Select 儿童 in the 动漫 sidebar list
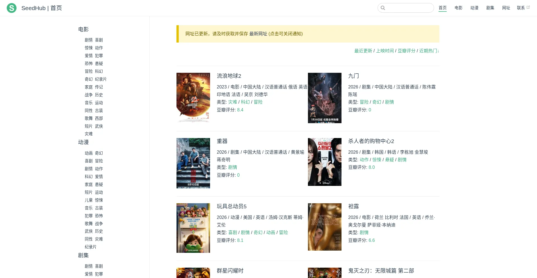Viewport: 537px width, 278px height. point(89,200)
